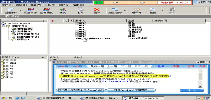Select the email with subject 工作计划
Image resolution: width=211 pixels, height=100 pixels.
click(x=128, y=29)
